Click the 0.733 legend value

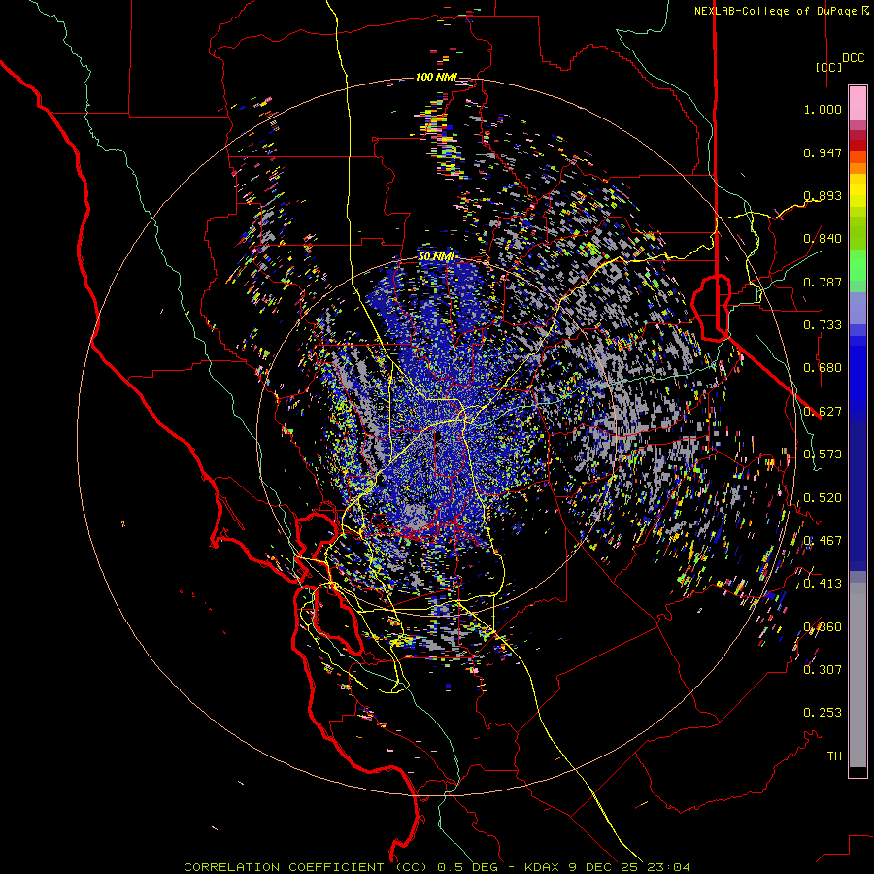click(x=823, y=325)
